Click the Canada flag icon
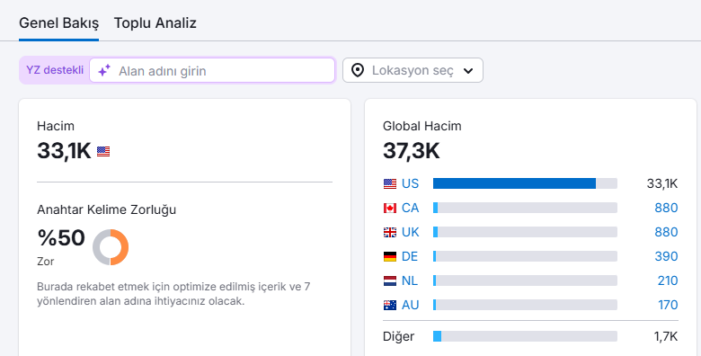701x356 pixels. (390, 208)
